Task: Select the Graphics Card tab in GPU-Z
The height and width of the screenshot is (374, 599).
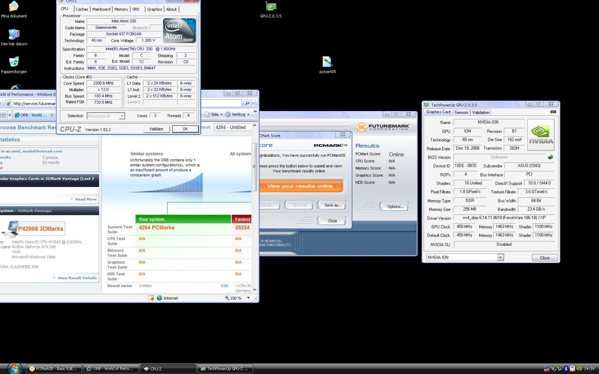Action: (x=438, y=112)
